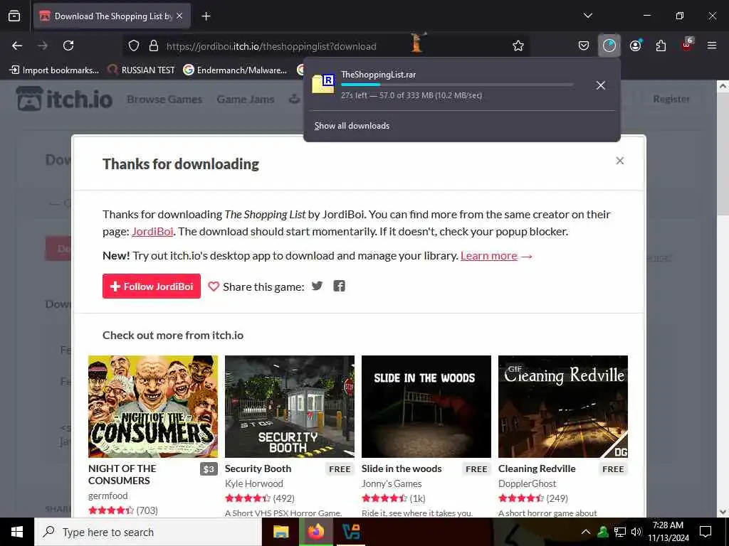Viewport: 729px width, 546px height.
Task: Share this game on Twitter
Action: tap(317, 286)
